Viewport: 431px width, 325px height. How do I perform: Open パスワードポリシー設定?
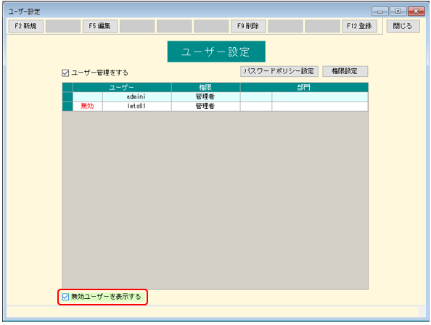tap(279, 71)
